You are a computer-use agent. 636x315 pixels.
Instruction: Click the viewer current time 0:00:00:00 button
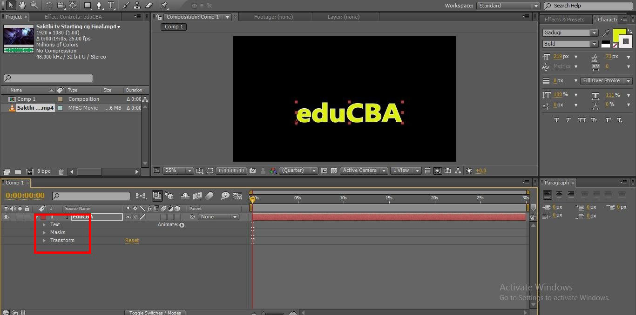pos(231,171)
